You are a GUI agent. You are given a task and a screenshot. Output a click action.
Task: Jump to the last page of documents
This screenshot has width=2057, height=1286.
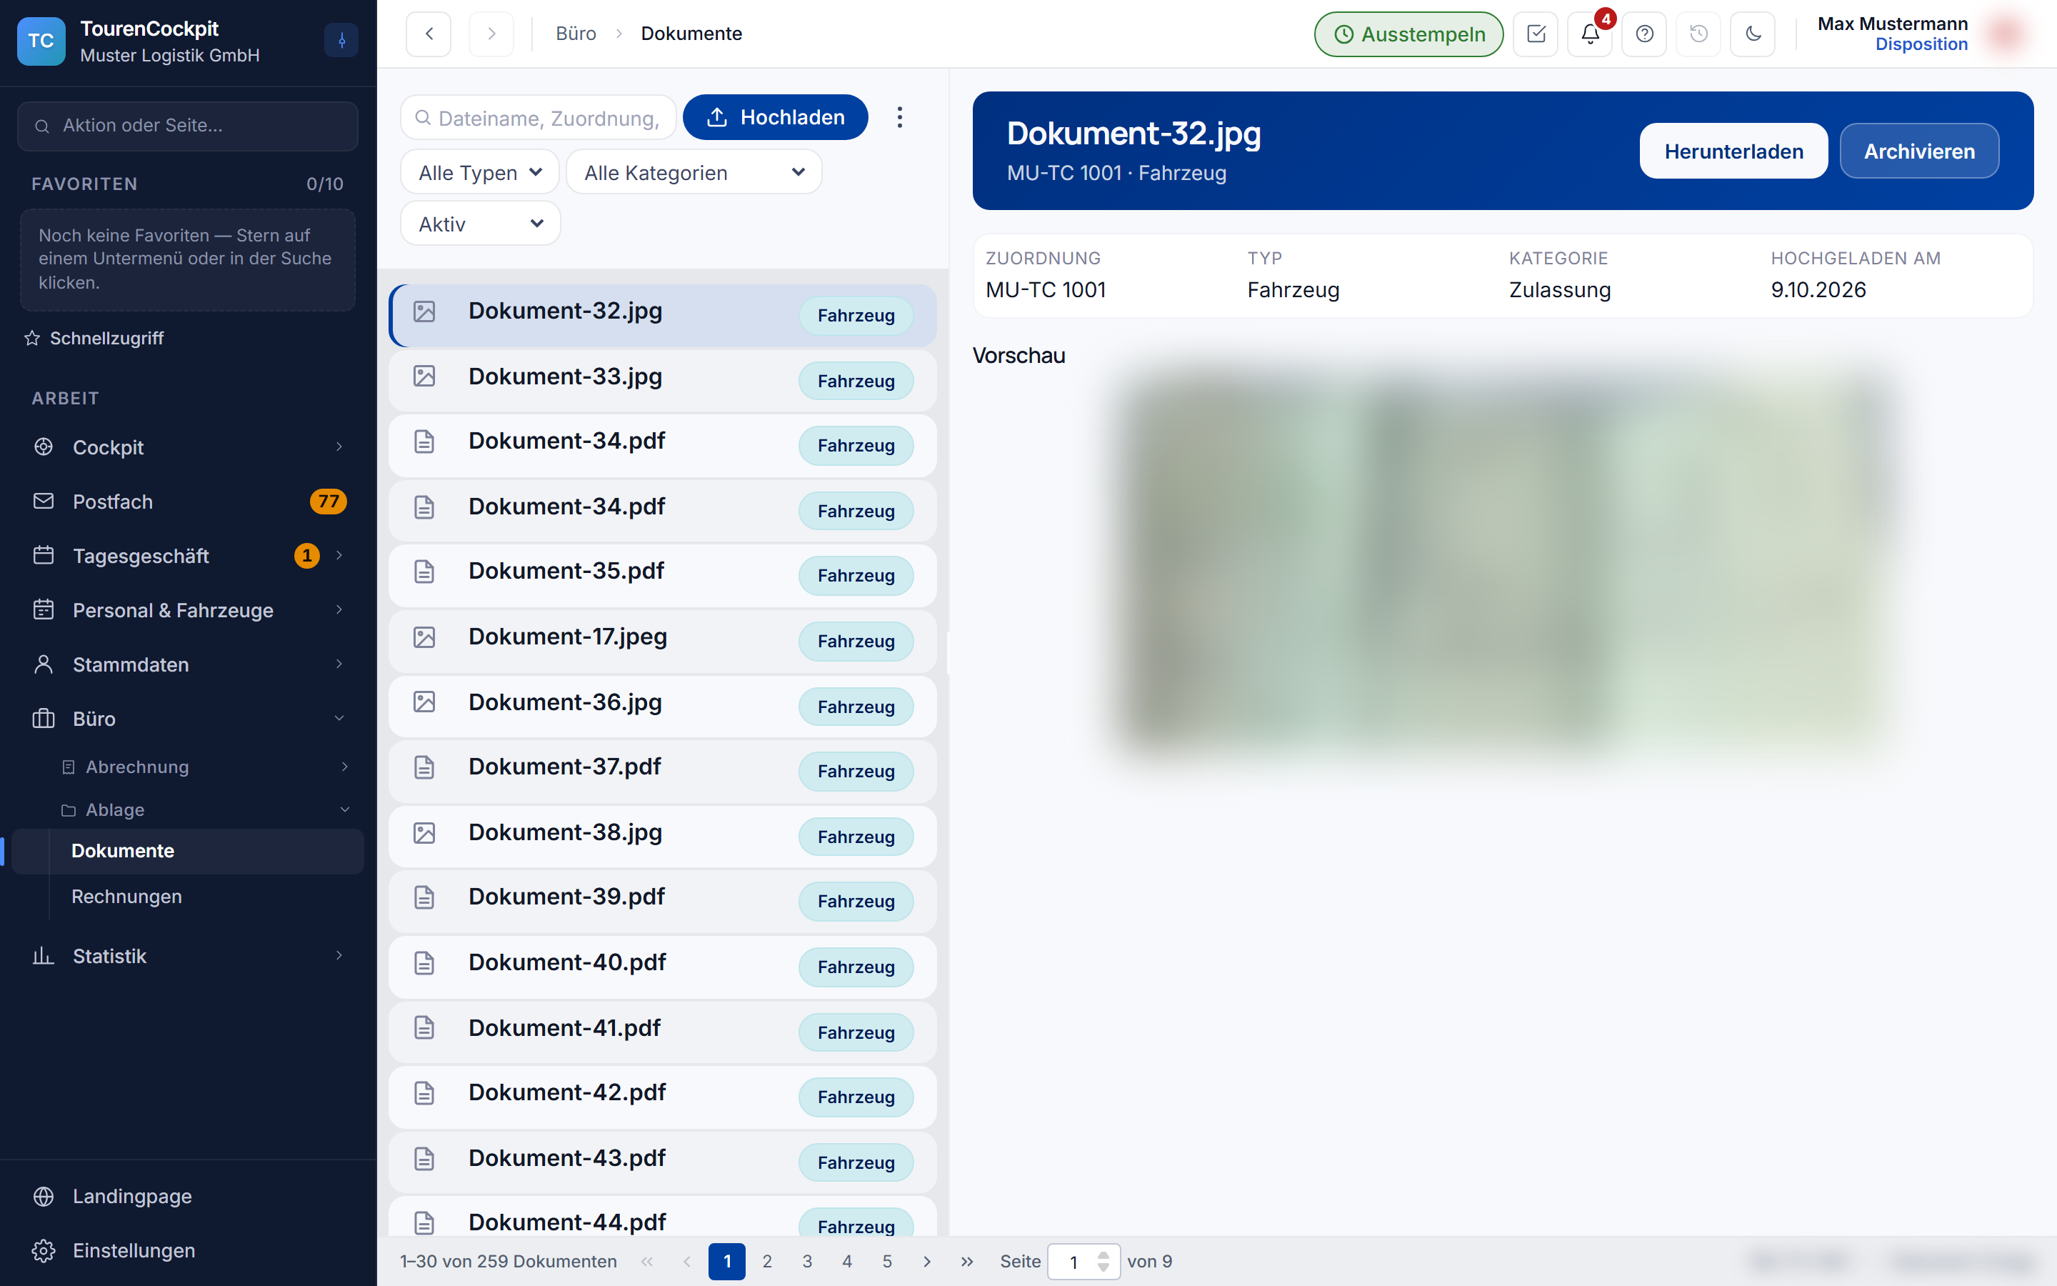[966, 1261]
